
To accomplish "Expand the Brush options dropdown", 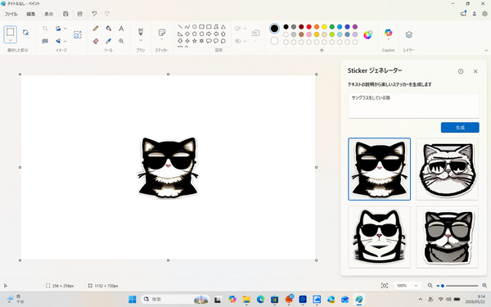I will tap(141, 40).
